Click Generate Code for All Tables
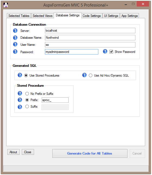Viewport: 152px width, 175px height. click(x=90, y=153)
